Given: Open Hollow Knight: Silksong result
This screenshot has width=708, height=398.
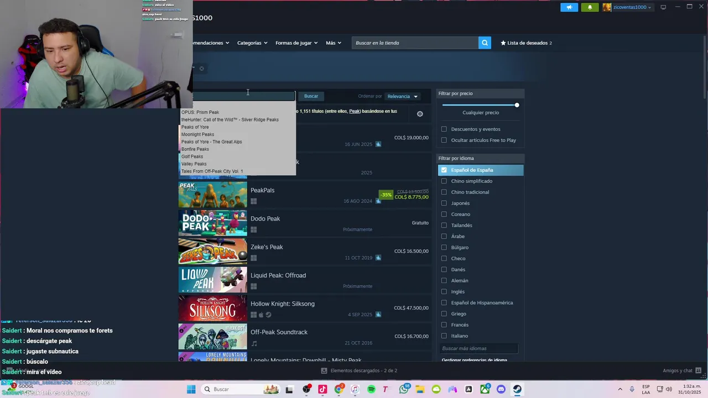Looking at the screenshot, I should click(x=304, y=308).
